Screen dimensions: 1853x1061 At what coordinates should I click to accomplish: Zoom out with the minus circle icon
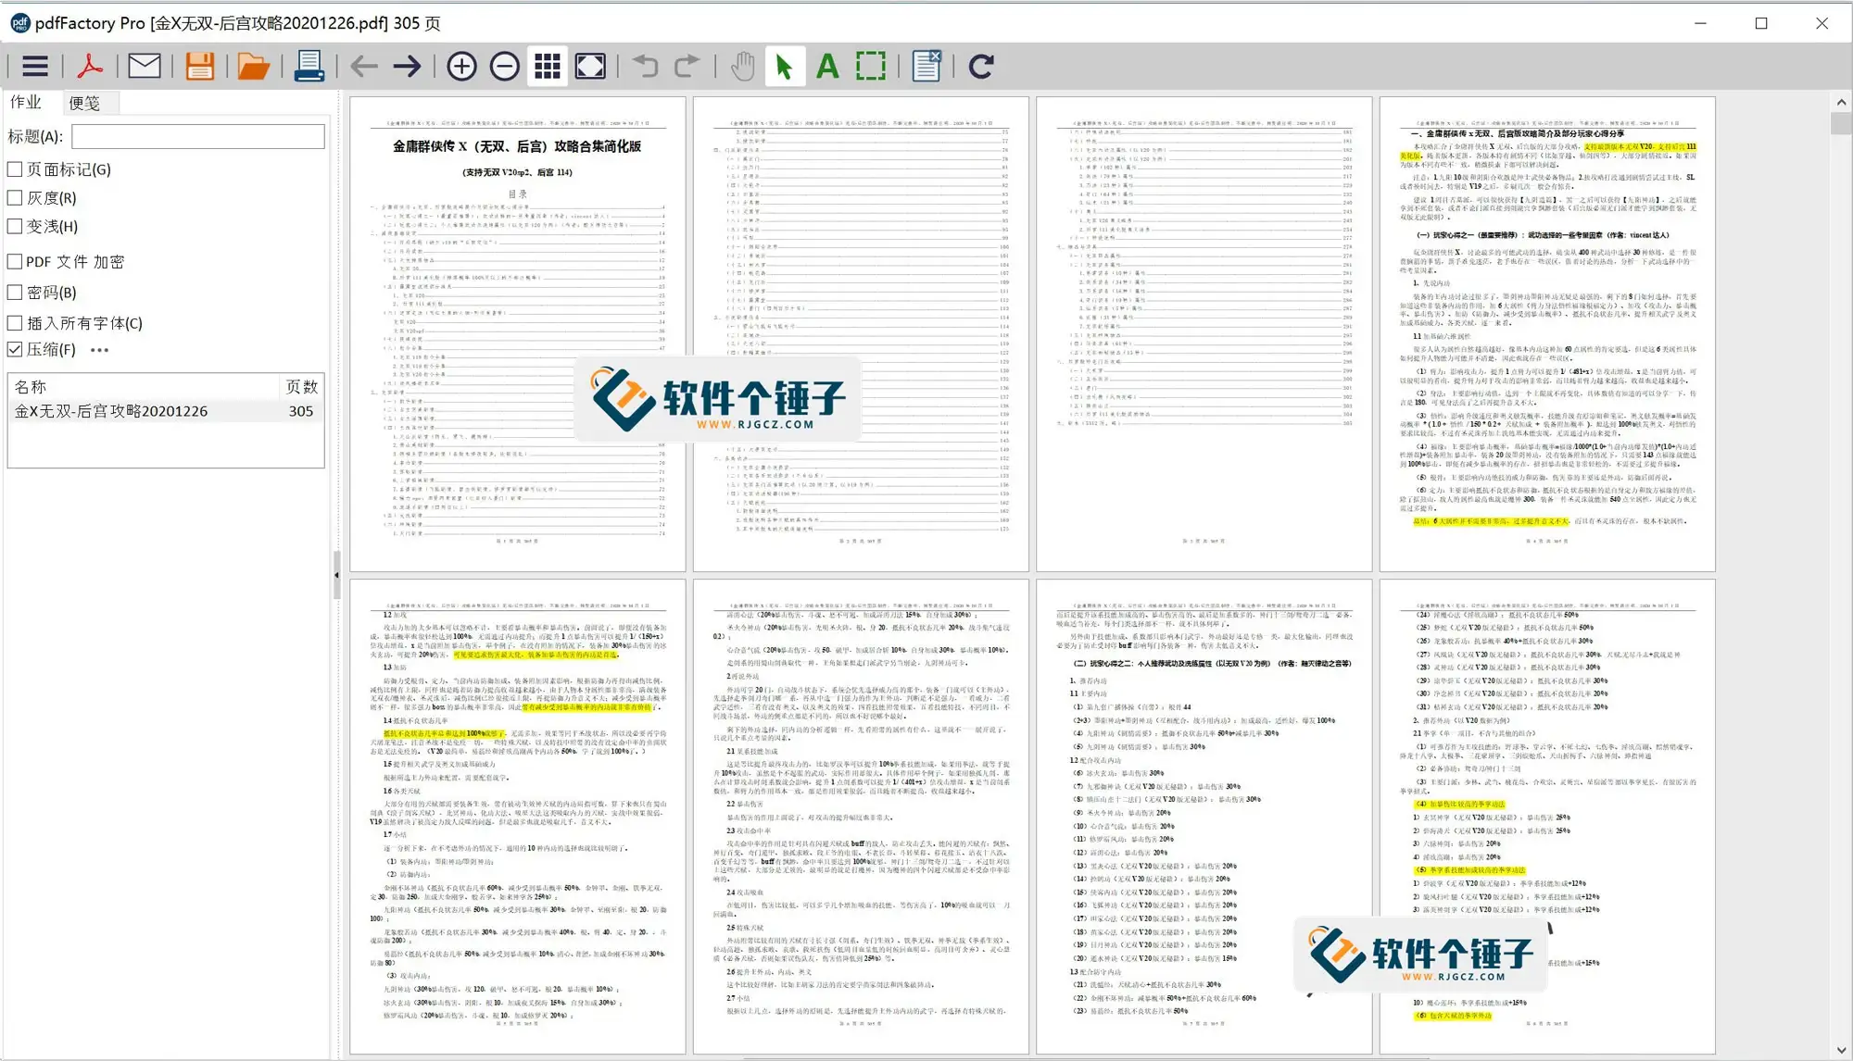pyautogui.click(x=504, y=67)
